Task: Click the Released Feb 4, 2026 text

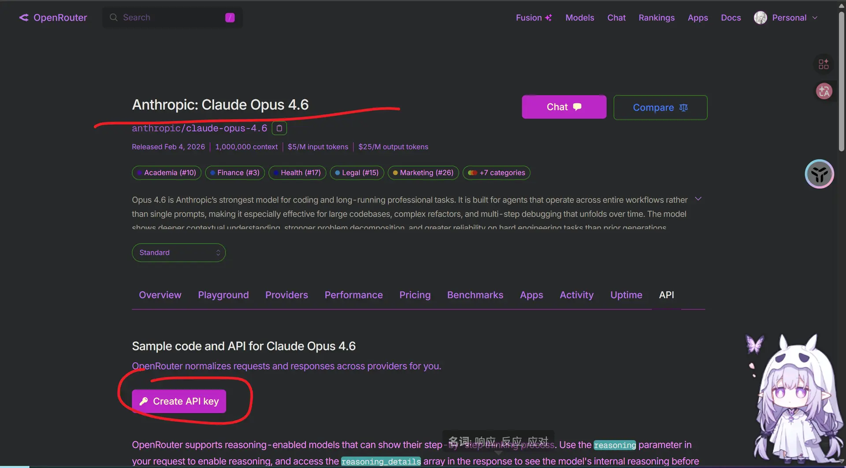Action: point(168,147)
